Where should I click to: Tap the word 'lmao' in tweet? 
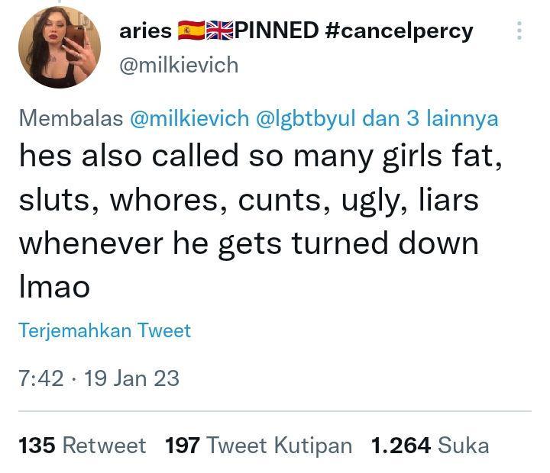54,286
